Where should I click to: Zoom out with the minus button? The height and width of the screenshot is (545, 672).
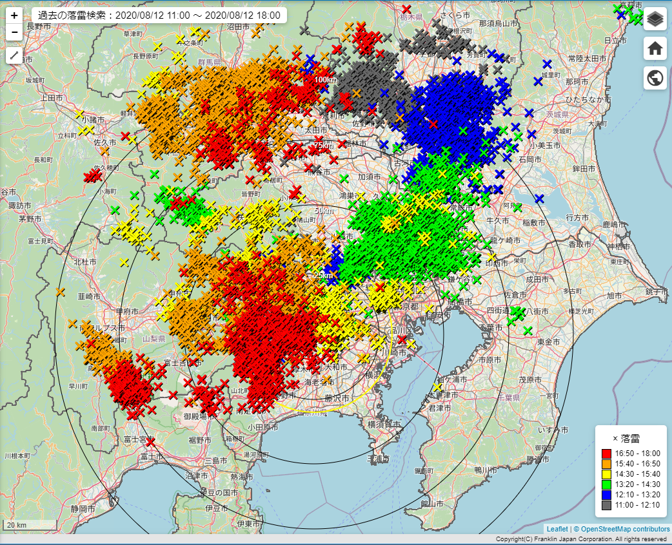tap(14, 32)
